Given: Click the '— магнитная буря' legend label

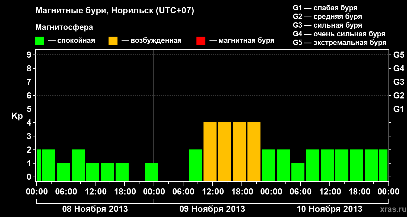Looking at the screenshot, I should (x=242, y=41).
